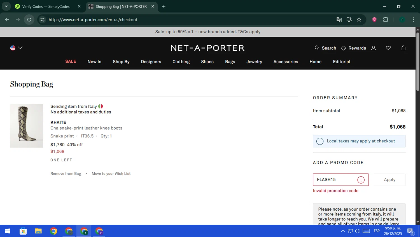The image size is (420, 237).
Task: Open the Chrome profile avatar
Action: tap(402, 20)
